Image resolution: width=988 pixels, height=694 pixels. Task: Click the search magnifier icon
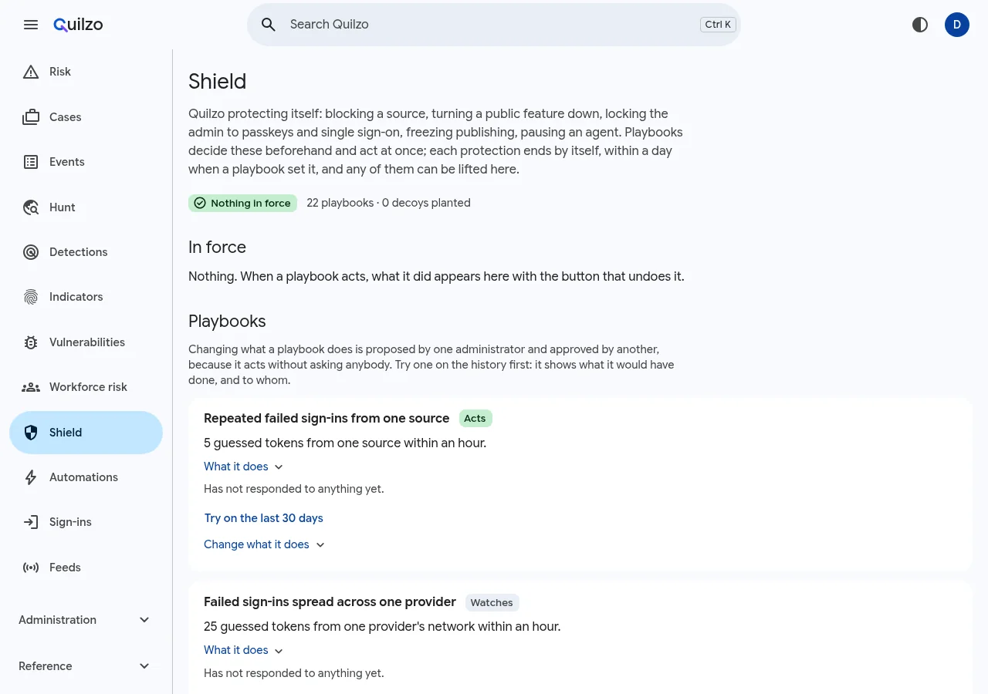269,25
